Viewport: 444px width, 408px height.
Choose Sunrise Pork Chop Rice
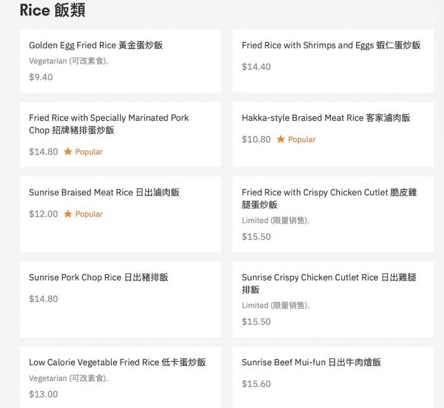click(99, 278)
